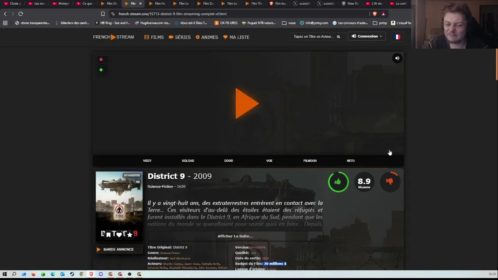The height and width of the screenshot is (280, 498).
Task: Open Discord from the taskbar
Action: coord(101,274)
